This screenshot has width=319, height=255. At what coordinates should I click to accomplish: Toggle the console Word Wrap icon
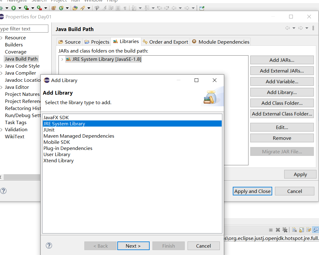coord(309,230)
